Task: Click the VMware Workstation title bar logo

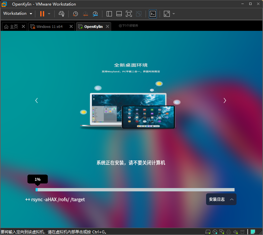Action: 4,4
